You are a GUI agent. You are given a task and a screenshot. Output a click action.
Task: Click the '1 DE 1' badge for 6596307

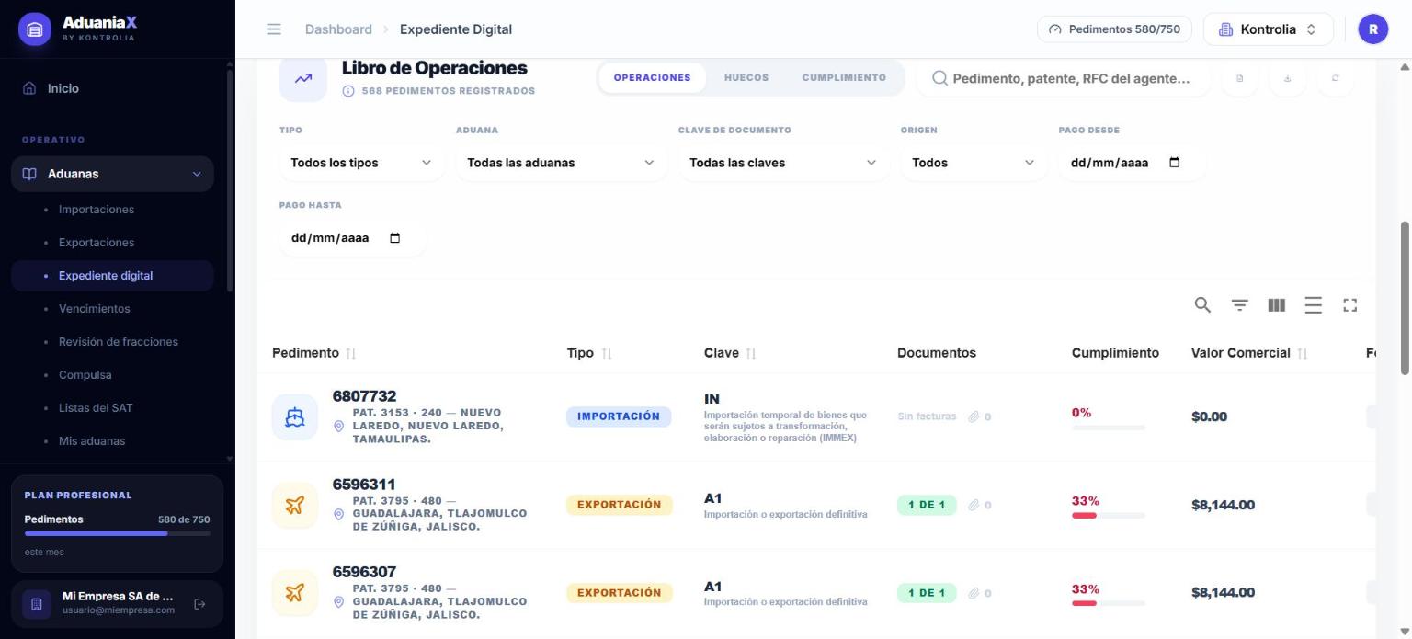pos(927,593)
